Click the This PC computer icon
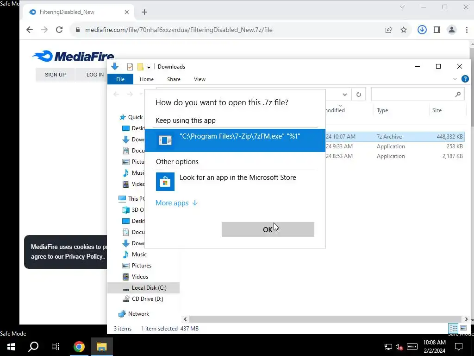Screen dimensions: 474x356 [122, 198]
